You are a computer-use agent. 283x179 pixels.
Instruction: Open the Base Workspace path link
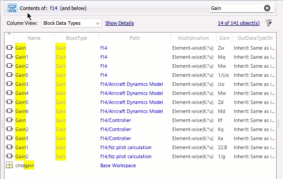coord(118,165)
